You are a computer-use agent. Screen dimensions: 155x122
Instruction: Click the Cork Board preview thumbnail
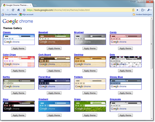(x=54, y=62)
